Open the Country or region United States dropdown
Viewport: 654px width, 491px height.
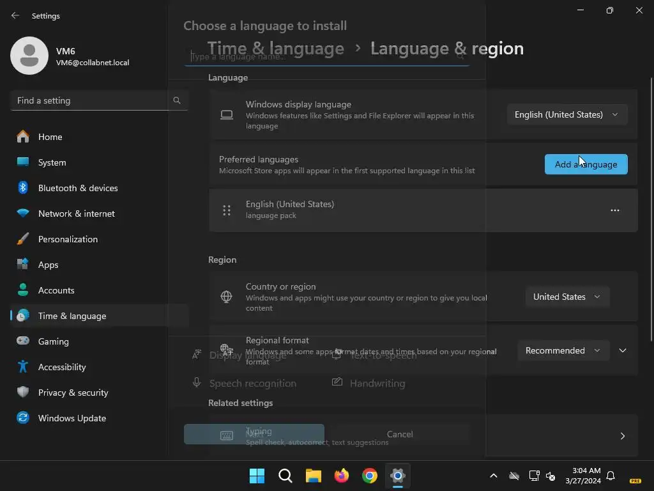coord(567,297)
